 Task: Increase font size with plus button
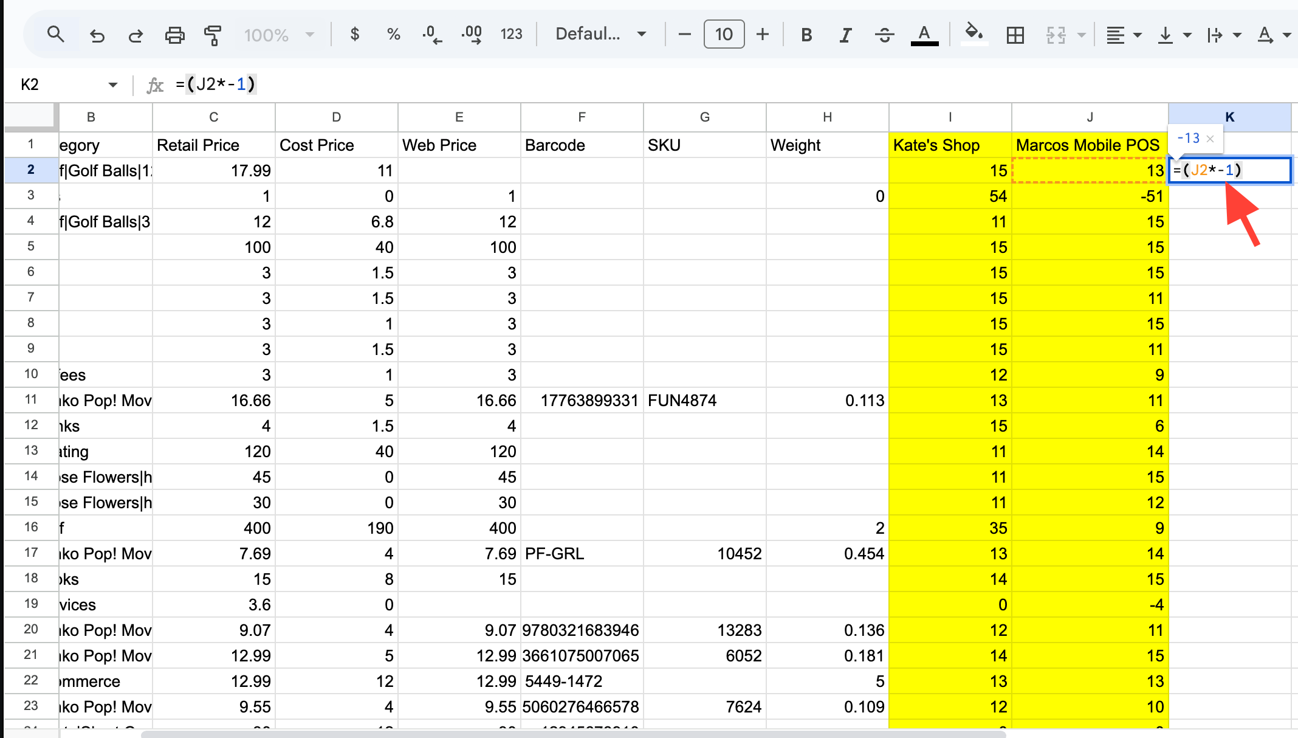pos(762,34)
